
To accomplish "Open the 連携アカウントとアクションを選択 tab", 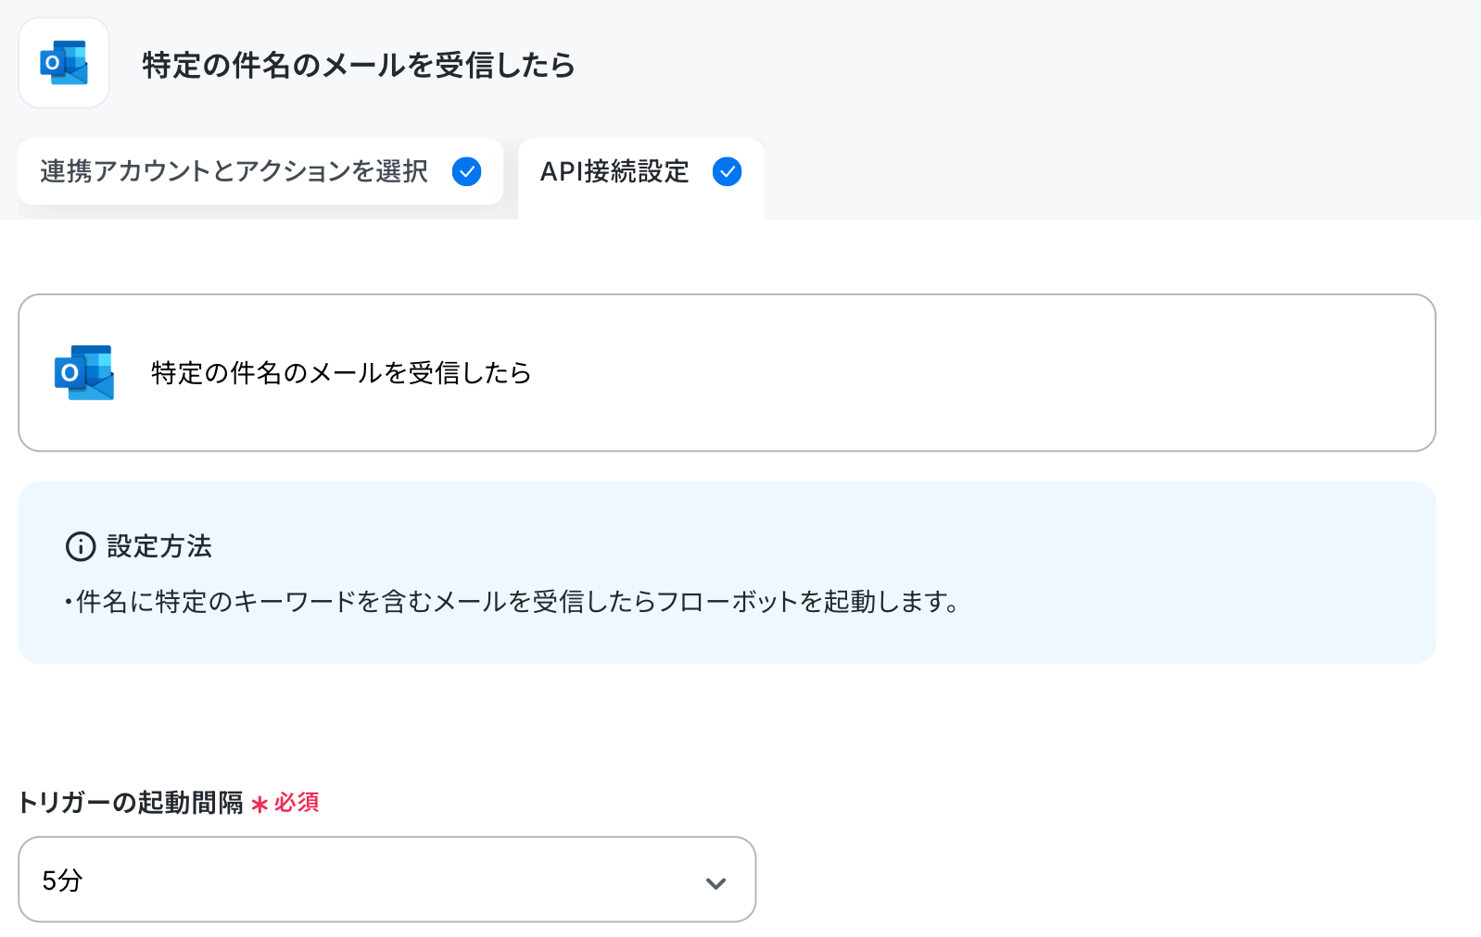I will tap(260, 171).
